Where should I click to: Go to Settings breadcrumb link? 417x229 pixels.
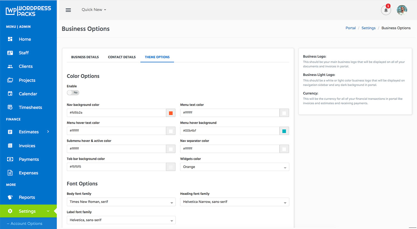(x=368, y=28)
